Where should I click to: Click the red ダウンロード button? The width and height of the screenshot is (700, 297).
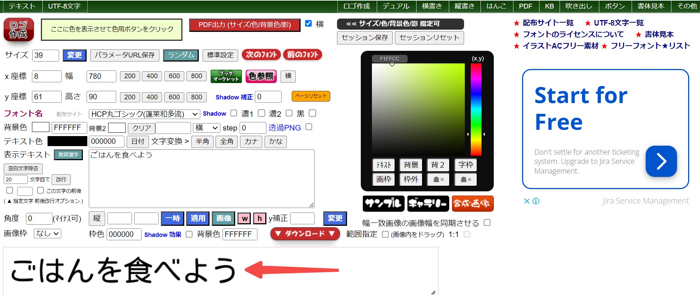click(305, 234)
